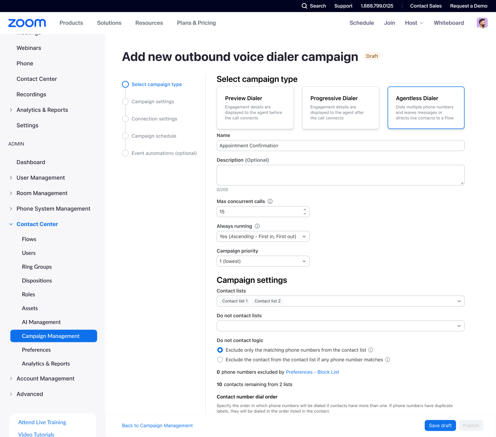The width and height of the screenshot is (496, 437).
Task: Click the Event automations step circle
Action: point(125,153)
